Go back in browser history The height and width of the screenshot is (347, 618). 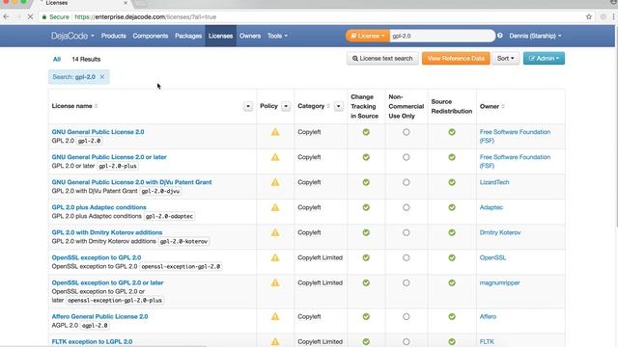[6, 17]
